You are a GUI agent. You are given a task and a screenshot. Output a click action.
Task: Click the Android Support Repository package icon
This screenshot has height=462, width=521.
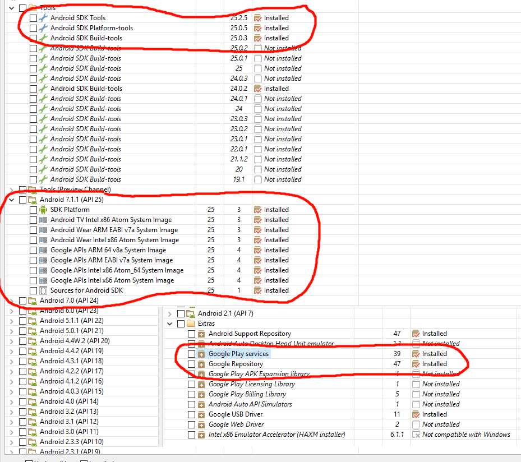click(x=201, y=334)
